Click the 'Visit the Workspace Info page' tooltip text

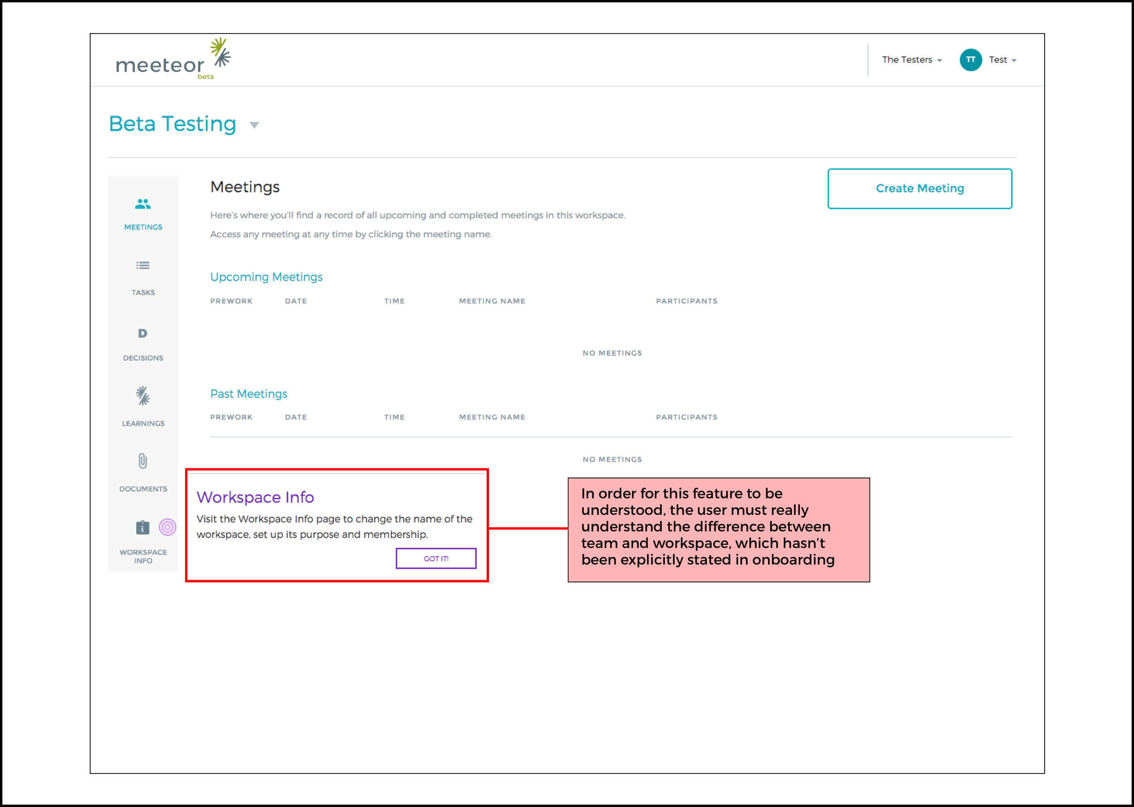(334, 527)
